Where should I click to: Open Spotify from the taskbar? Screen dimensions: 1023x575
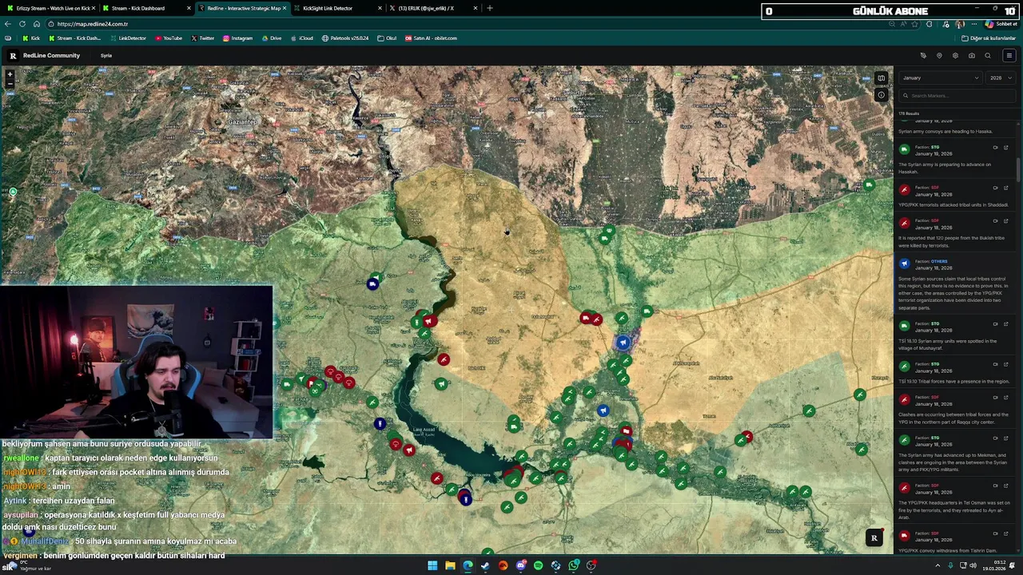(x=538, y=565)
